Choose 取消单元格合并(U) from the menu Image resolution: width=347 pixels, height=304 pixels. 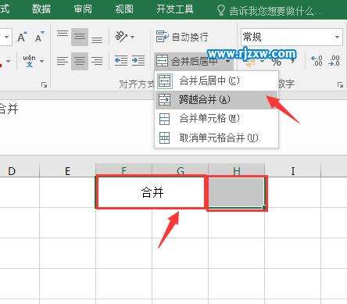(216, 138)
